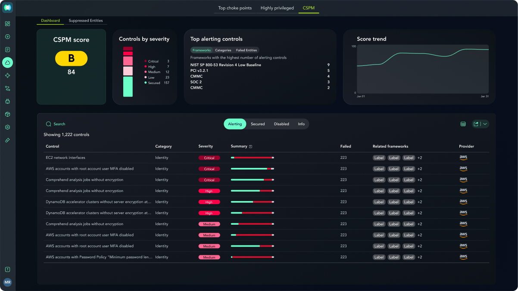Open the play circle icon in sidebar
Viewport: 518px width, 291px height.
coord(7,37)
